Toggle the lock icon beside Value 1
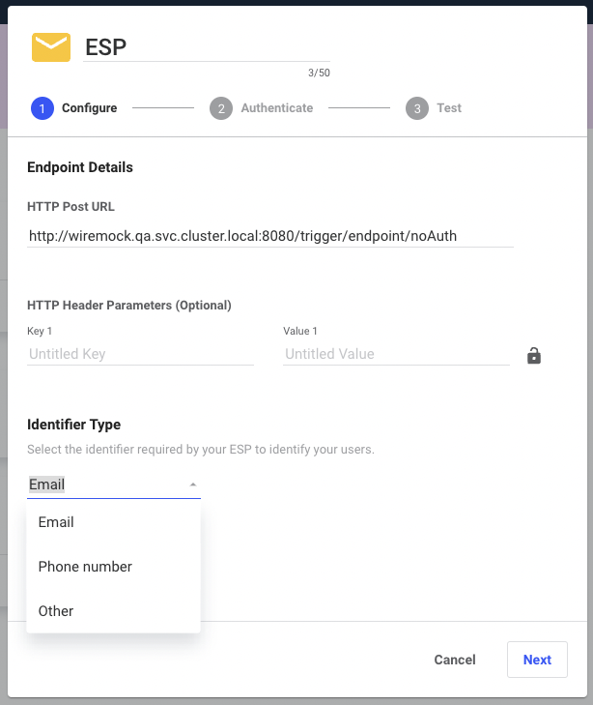Screen dimensions: 593x705 pos(533,355)
